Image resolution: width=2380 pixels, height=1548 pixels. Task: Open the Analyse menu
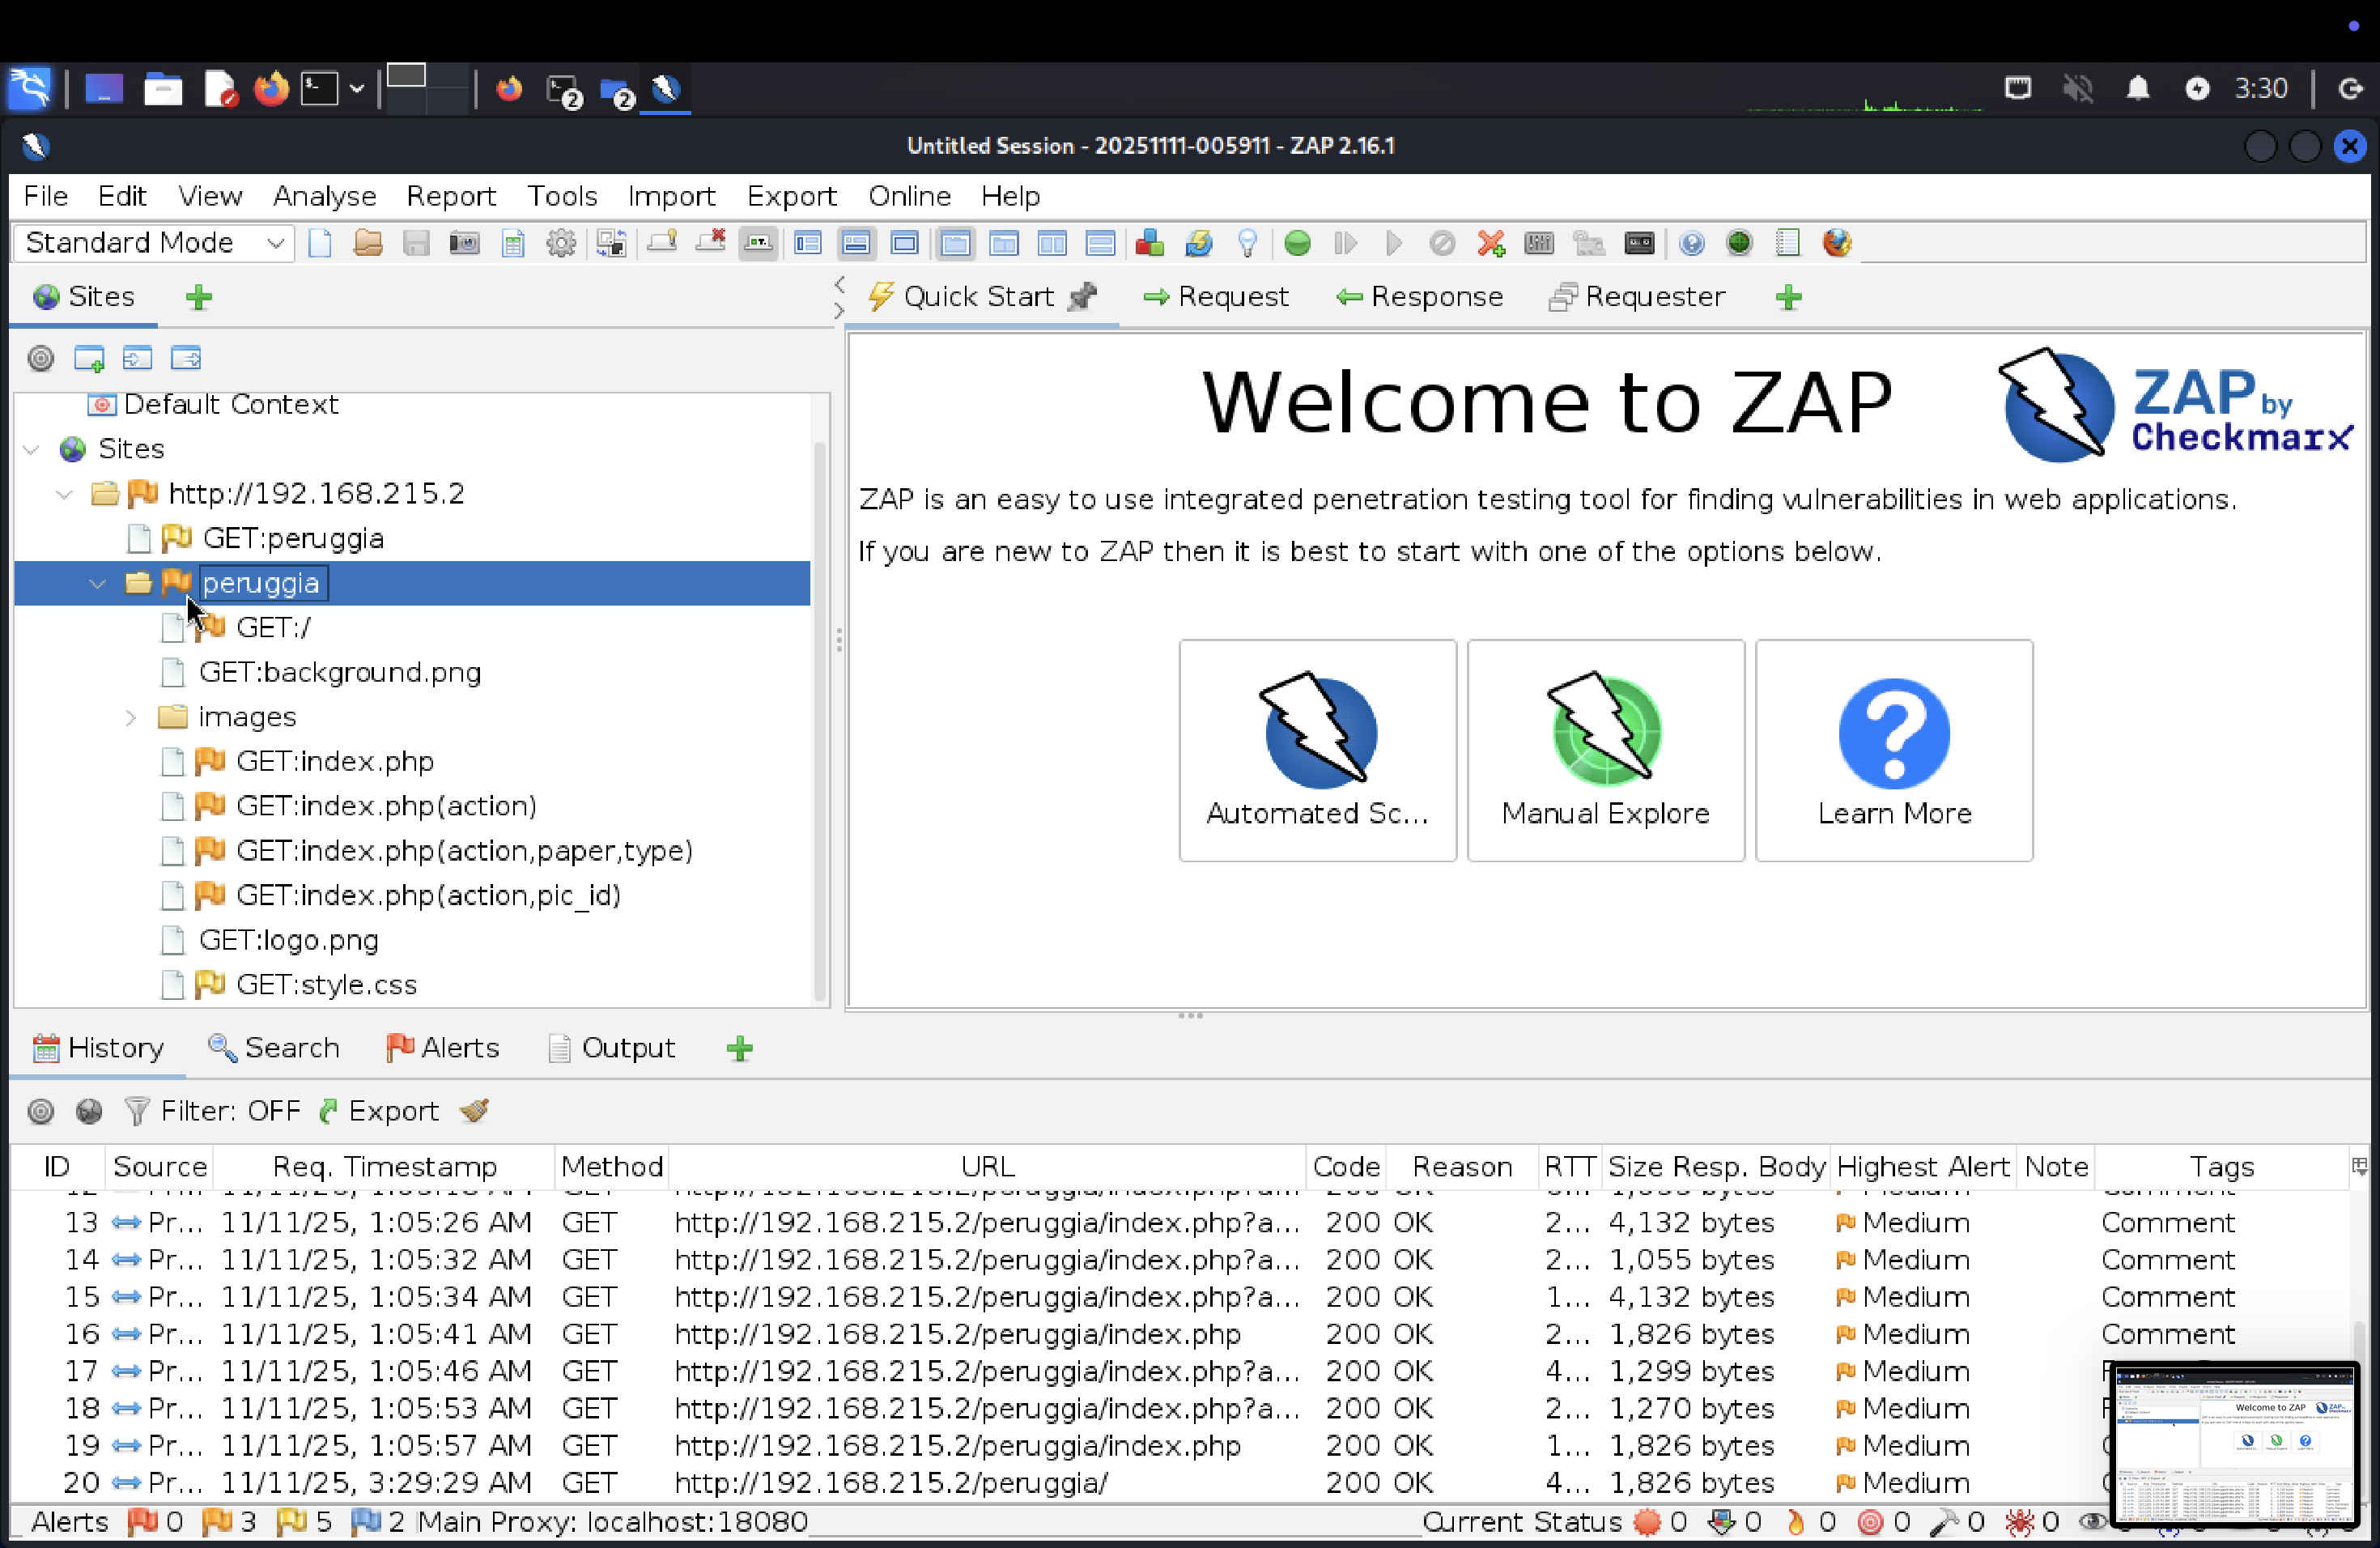coord(324,196)
